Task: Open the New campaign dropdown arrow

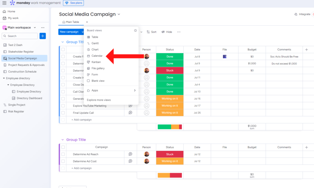Action: coord(82,32)
